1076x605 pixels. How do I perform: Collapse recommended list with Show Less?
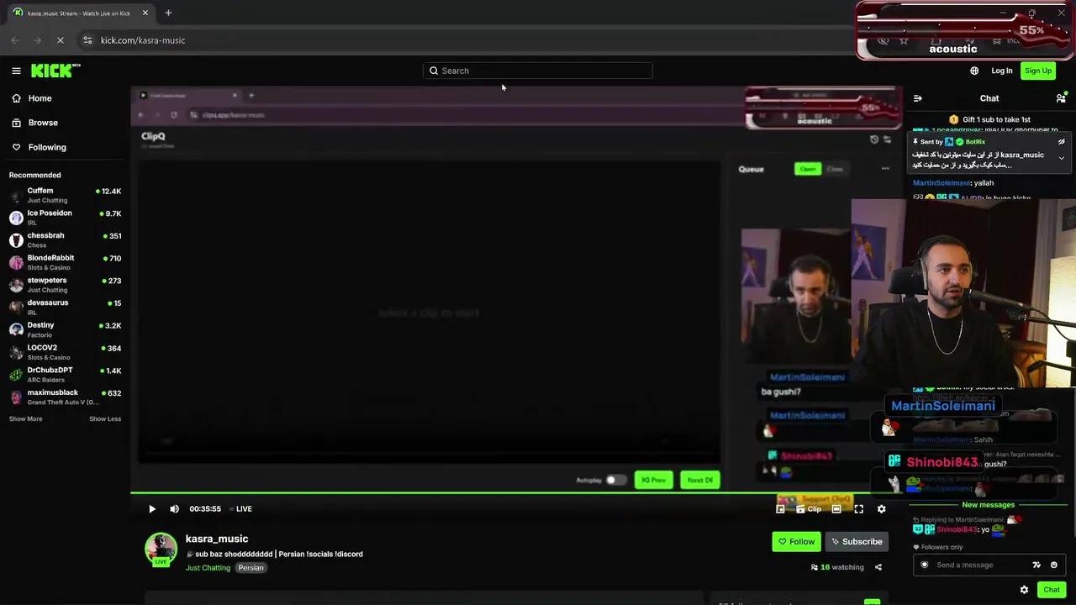coord(105,418)
